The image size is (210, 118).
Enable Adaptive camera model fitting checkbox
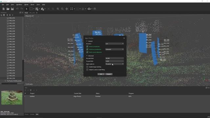pos(87,70)
